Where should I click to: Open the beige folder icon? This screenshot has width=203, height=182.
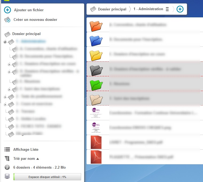pyautogui.click(x=96, y=99)
